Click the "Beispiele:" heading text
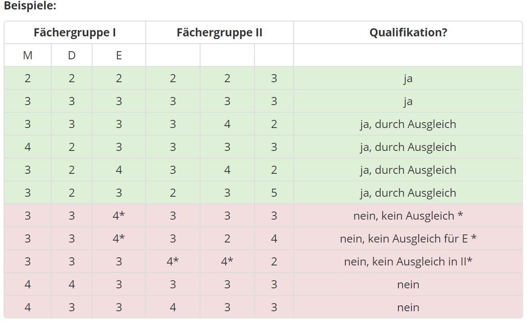The image size is (527, 322). click(30, 7)
